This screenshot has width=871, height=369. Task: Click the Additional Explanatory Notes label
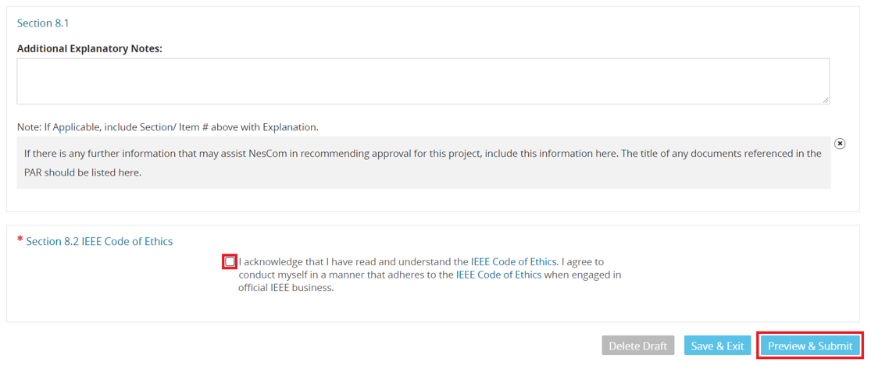click(89, 48)
